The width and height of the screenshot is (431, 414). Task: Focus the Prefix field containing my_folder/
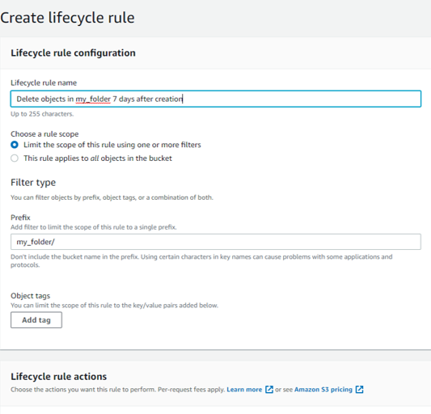coord(216,242)
